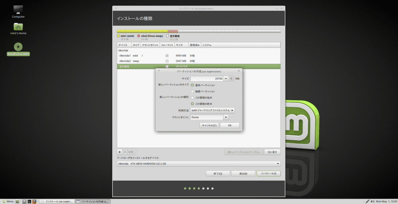Open the Computer desktop icon
Viewport: 398px width, 204px height.
click(x=18, y=12)
